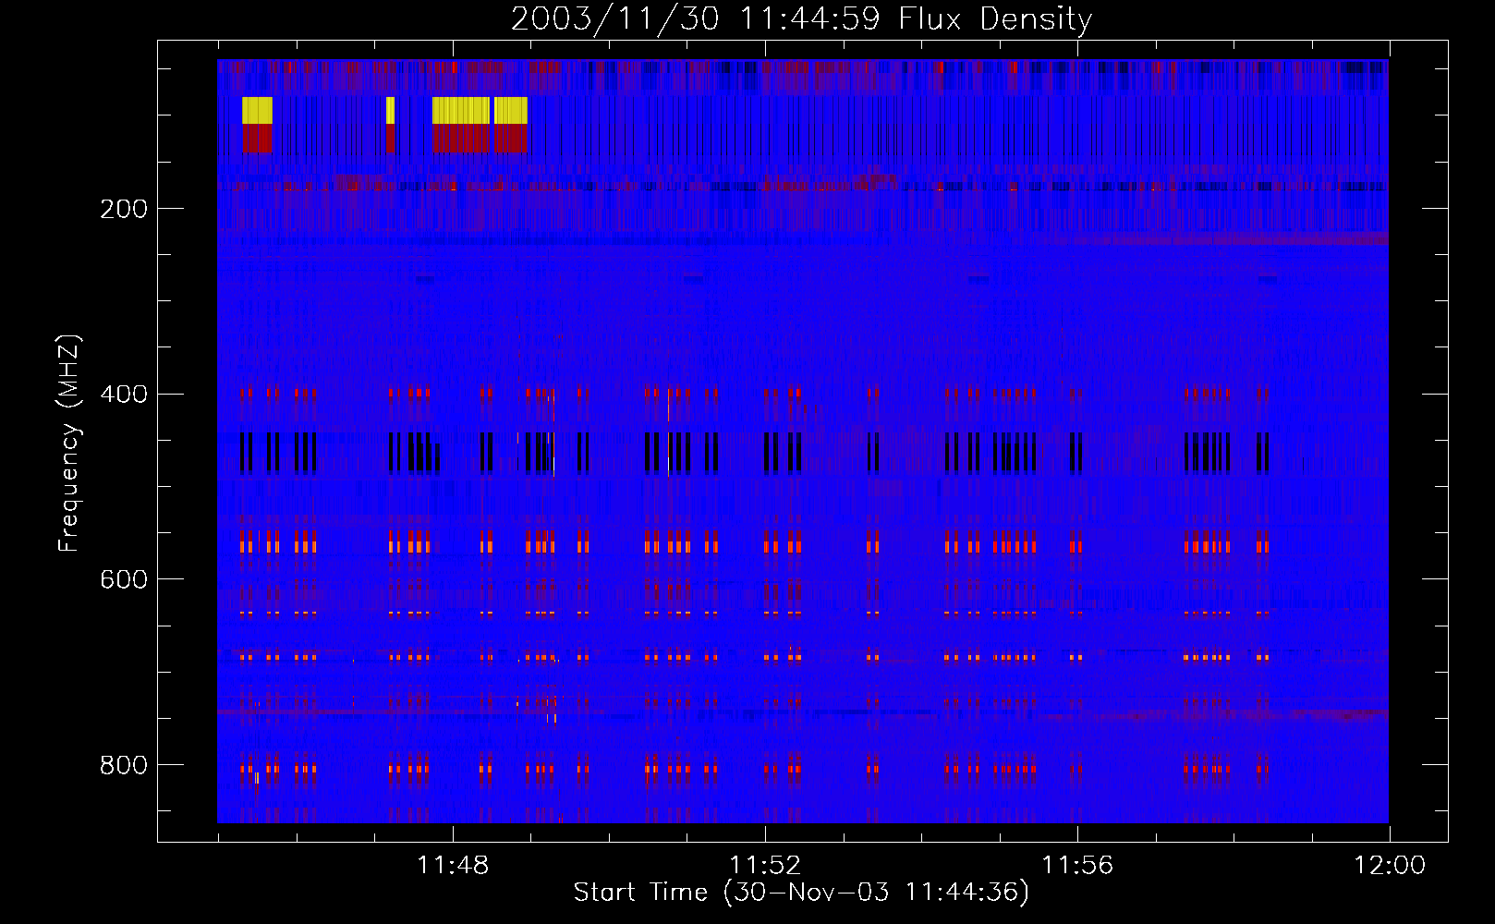Click the 11:52 time tick label
1495x924 pixels.
point(765,866)
